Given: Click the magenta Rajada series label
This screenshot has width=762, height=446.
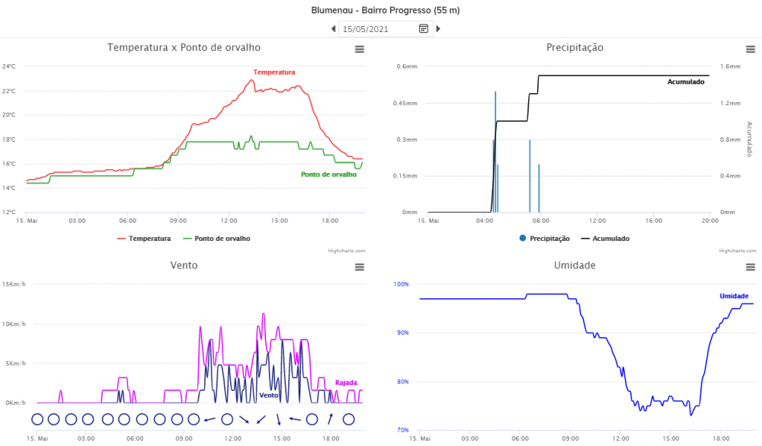Looking at the screenshot, I should (346, 383).
